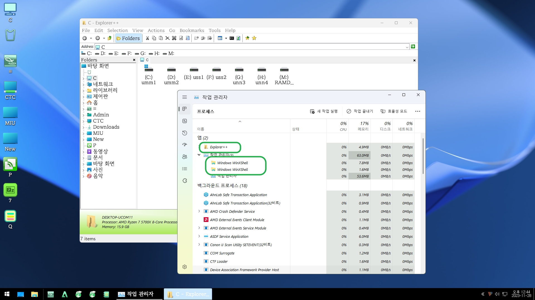Click the Refresh icon in Explorer++ toolbar
The width and height of the screenshot is (535, 300).
(x=239, y=38)
